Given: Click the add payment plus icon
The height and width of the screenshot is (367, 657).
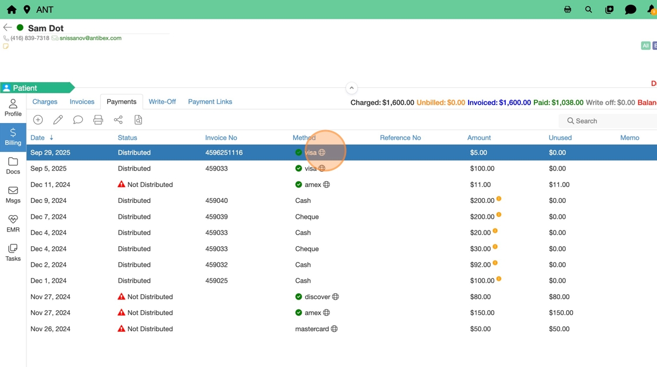Looking at the screenshot, I should [38, 120].
